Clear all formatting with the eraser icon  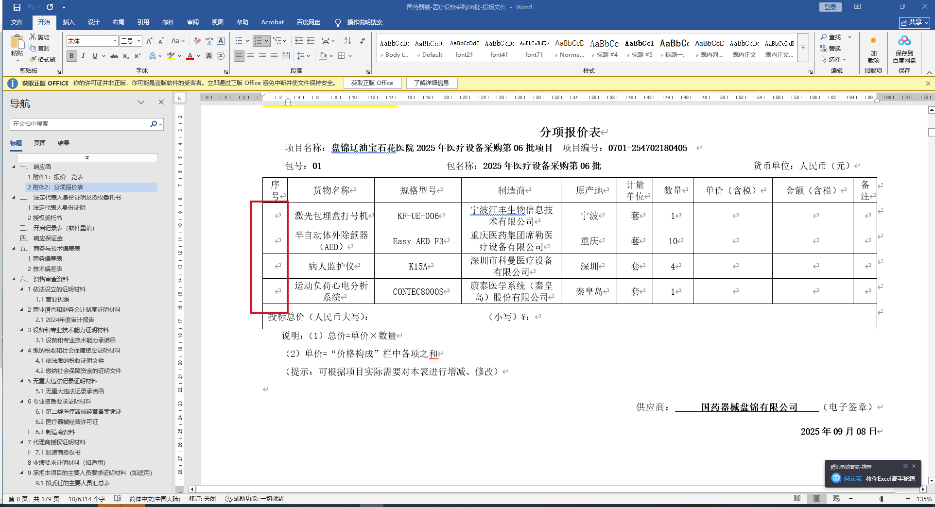197,41
